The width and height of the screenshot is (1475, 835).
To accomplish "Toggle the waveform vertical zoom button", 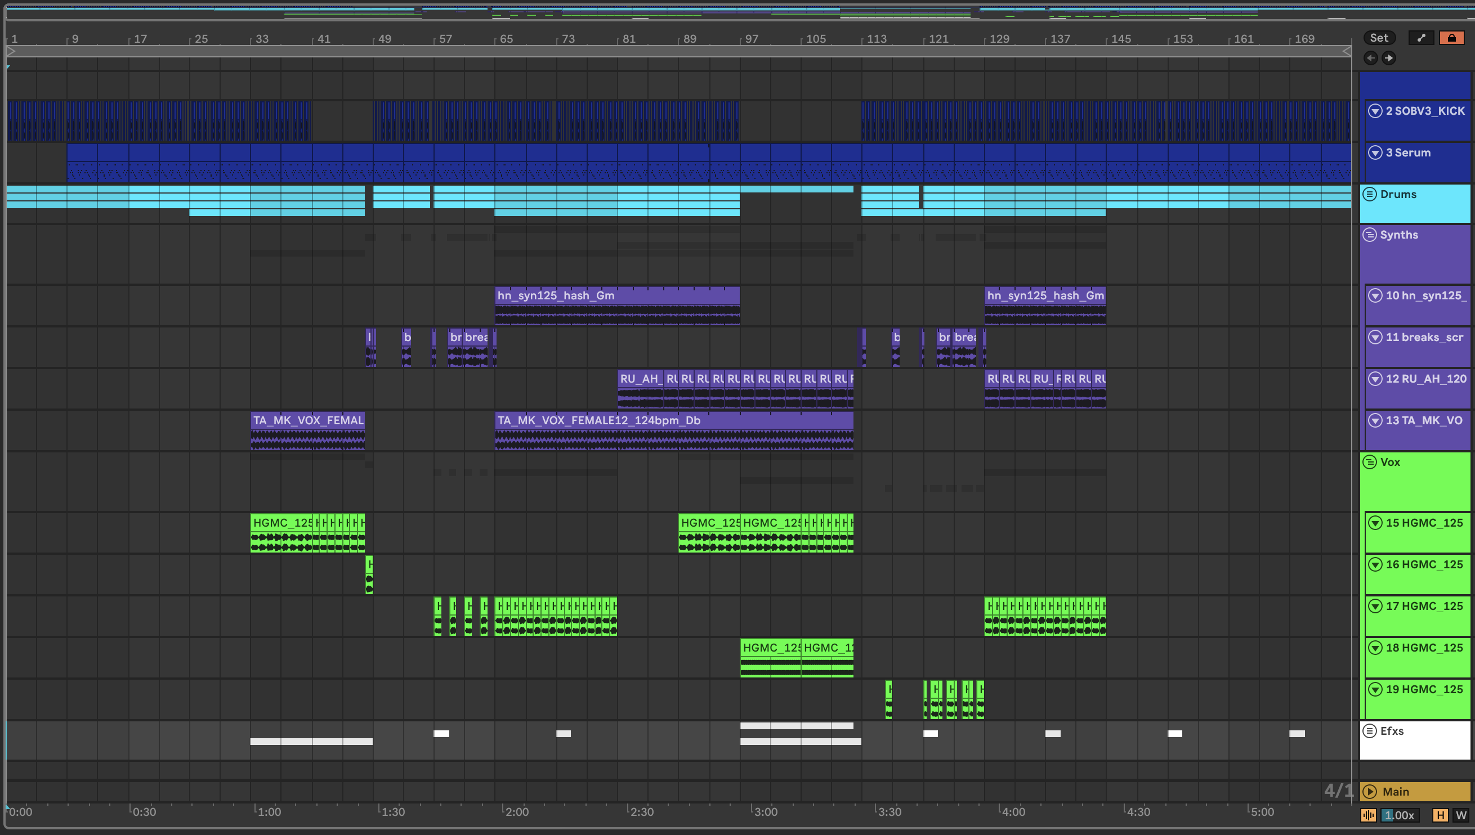I will 1368,815.
